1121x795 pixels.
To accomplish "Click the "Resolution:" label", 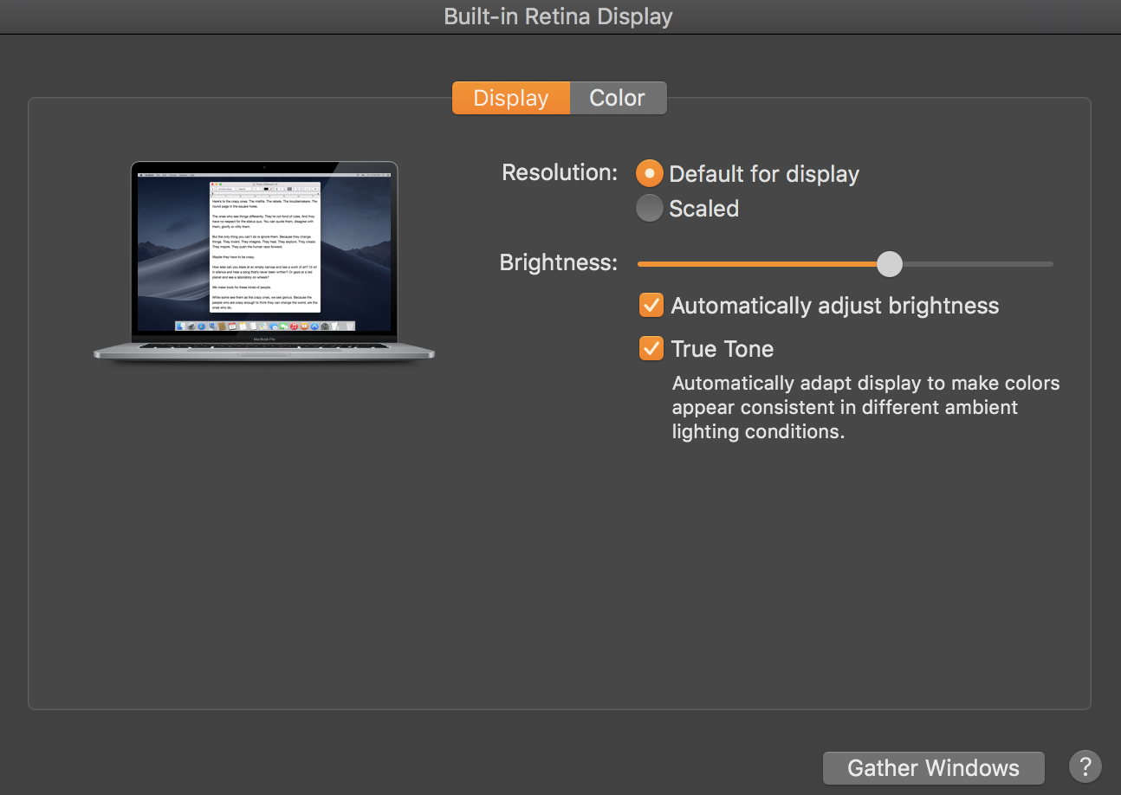I will tap(560, 172).
